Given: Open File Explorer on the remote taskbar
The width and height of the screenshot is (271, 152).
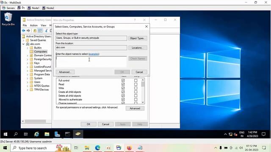Looking at the screenshot, I should (47, 134).
